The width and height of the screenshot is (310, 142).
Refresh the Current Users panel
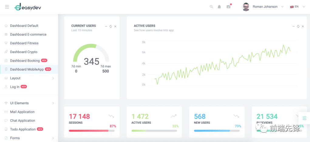[x=111, y=26]
